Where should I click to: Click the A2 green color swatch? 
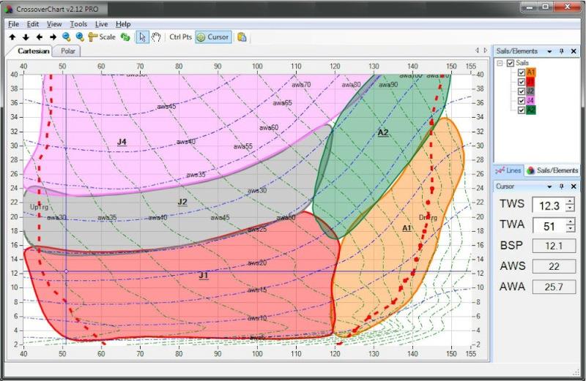click(530, 110)
